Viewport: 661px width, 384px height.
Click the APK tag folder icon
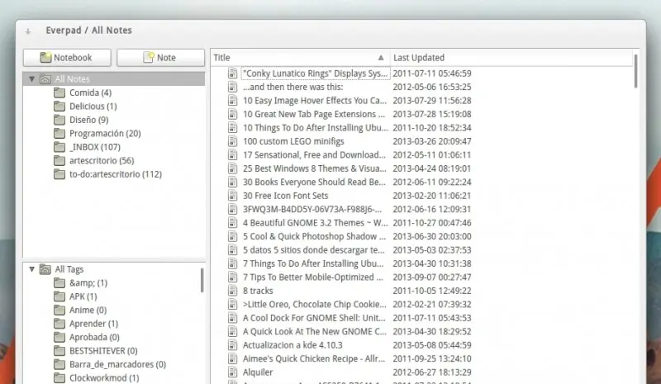point(59,296)
